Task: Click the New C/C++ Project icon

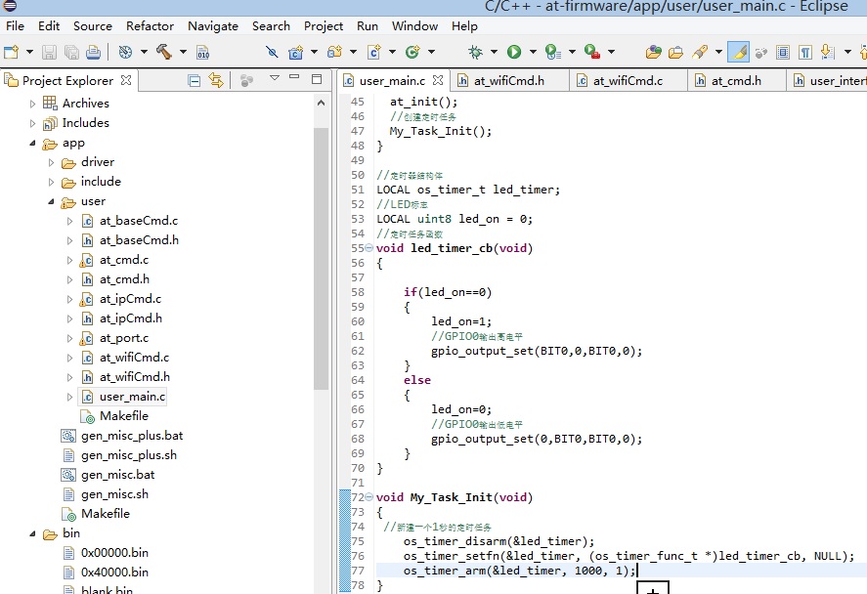Action: (x=296, y=52)
